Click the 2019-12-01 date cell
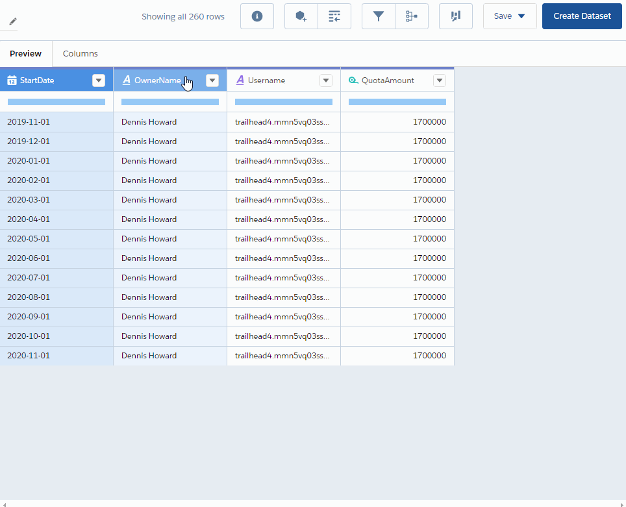Image resolution: width=626 pixels, height=507 pixels. pyautogui.click(x=56, y=142)
